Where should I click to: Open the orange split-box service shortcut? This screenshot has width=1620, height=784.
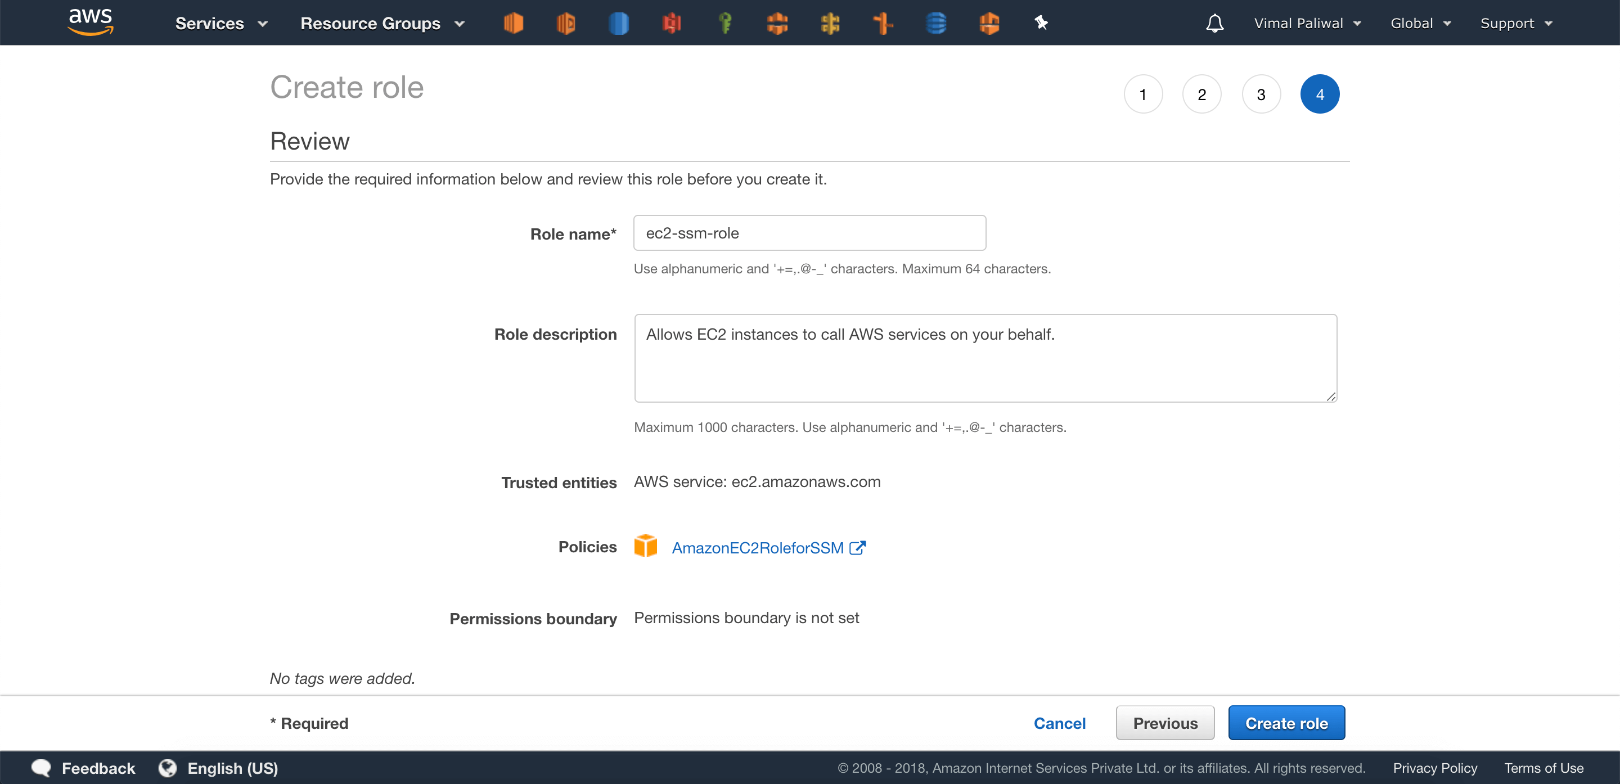pos(777,23)
